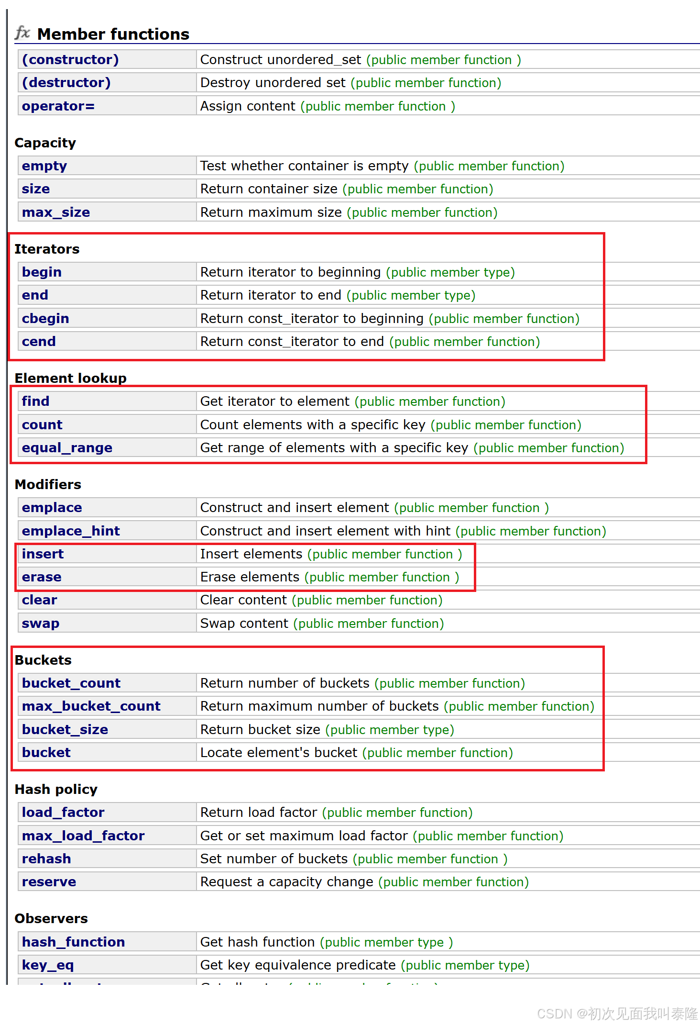The image size is (700, 1026).
Task: Click 'Test whether container is empty' text
Action: (x=305, y=166)
